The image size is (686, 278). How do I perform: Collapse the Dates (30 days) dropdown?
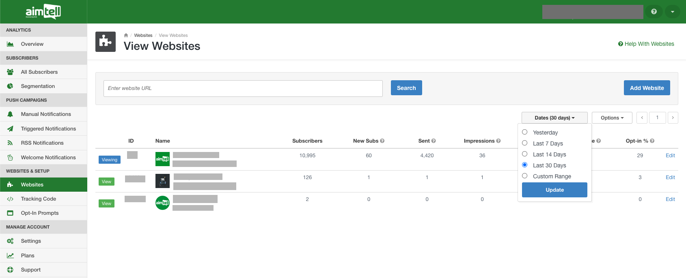554,118
